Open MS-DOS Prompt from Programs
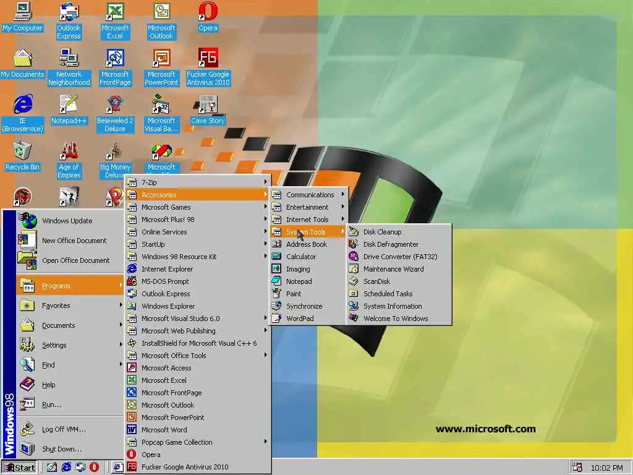 coord(198,281)
